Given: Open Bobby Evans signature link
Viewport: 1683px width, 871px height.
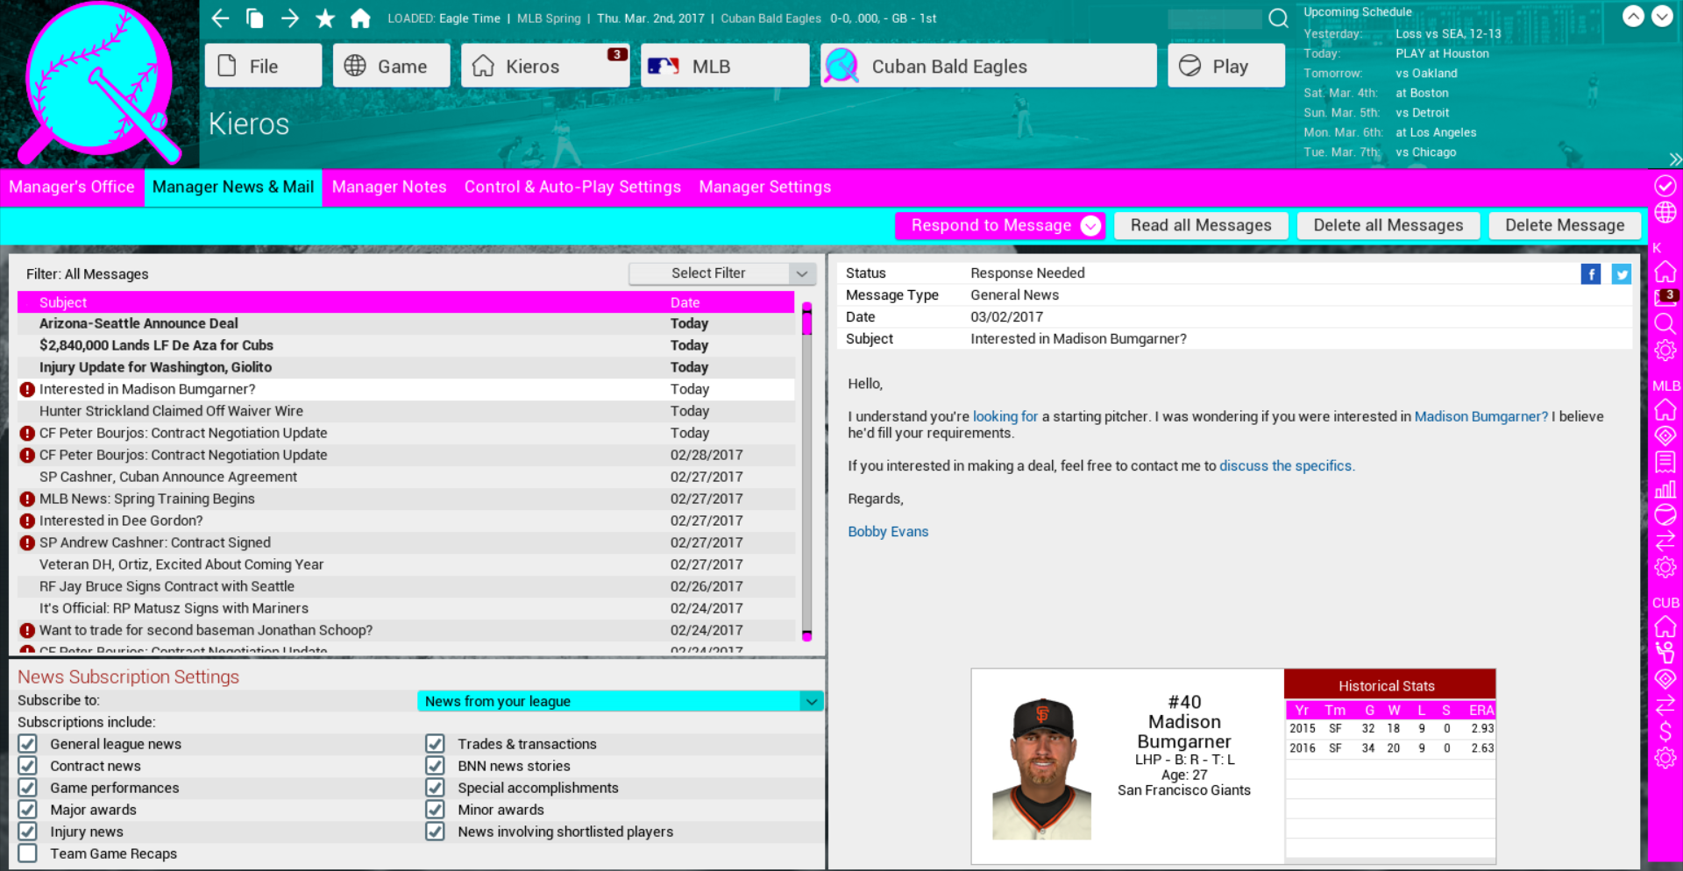Looking at the screenshot, I should point(888,532).
